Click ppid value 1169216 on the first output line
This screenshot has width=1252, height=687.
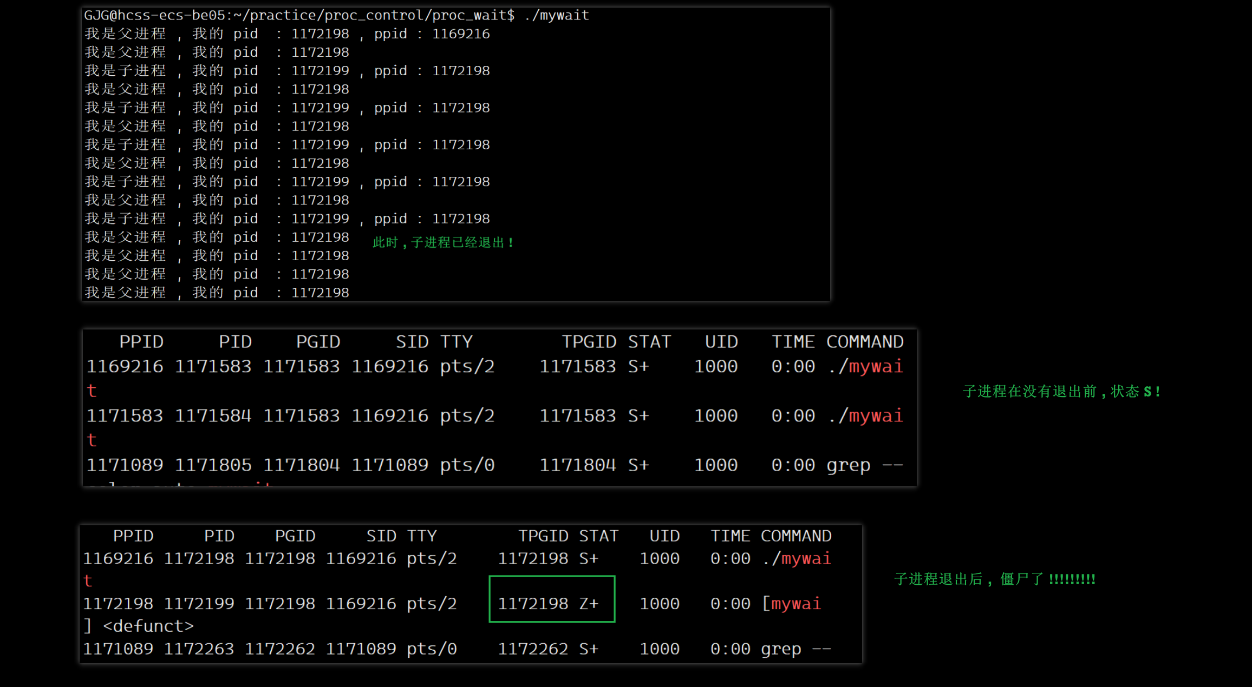pyautogui.click(x=460, y=34)
